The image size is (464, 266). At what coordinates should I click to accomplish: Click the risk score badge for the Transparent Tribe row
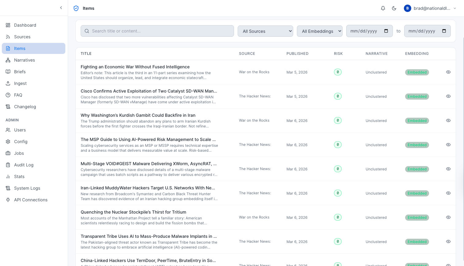[x=338, y=241]
